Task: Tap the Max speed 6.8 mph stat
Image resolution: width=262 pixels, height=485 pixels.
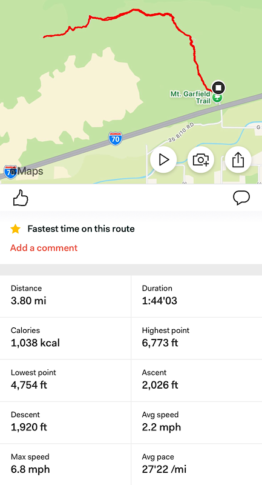Action: pos(65,464)
